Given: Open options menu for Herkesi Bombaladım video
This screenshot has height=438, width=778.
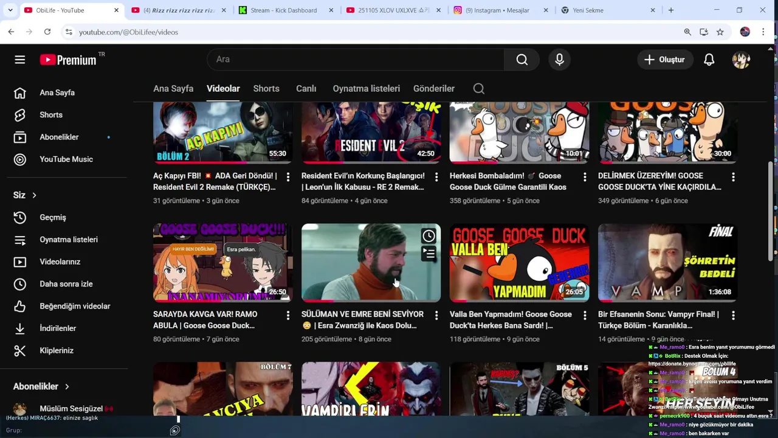Looking at the screenshot, I should (x=585, y=177).
